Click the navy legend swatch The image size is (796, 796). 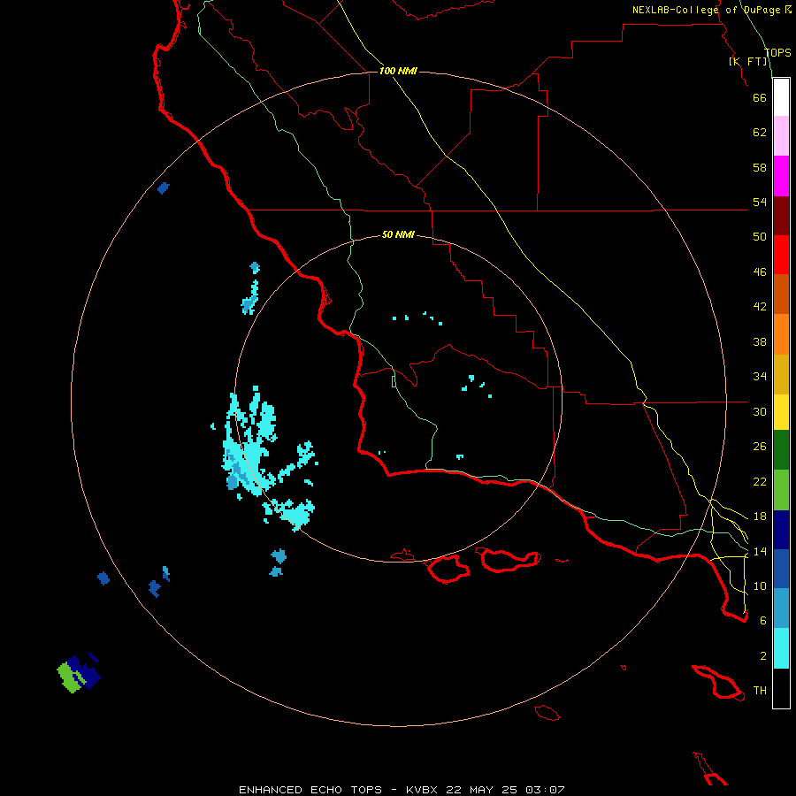pyautogui.click(x=781, y=530)
